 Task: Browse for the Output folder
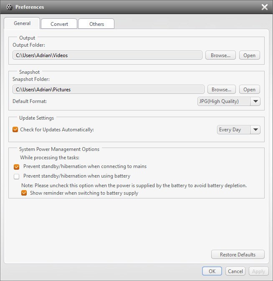pos(220,55)
